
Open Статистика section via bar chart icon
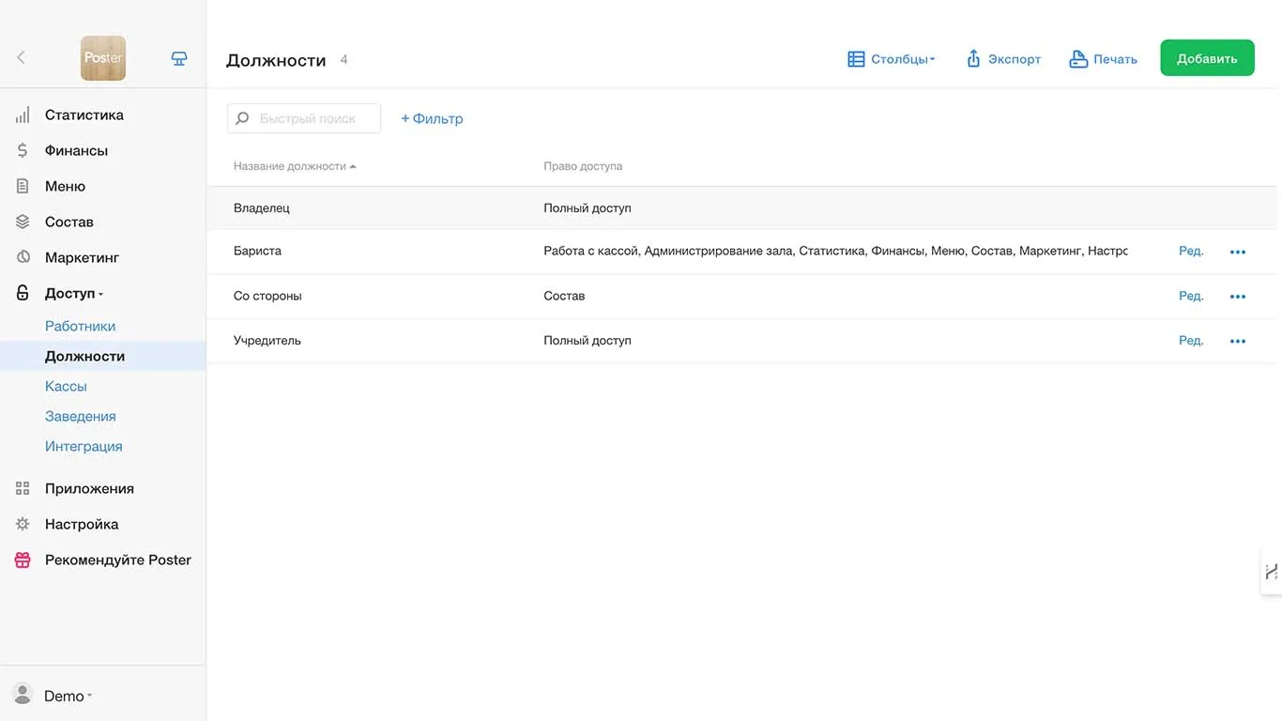click(x=23, y=115)
